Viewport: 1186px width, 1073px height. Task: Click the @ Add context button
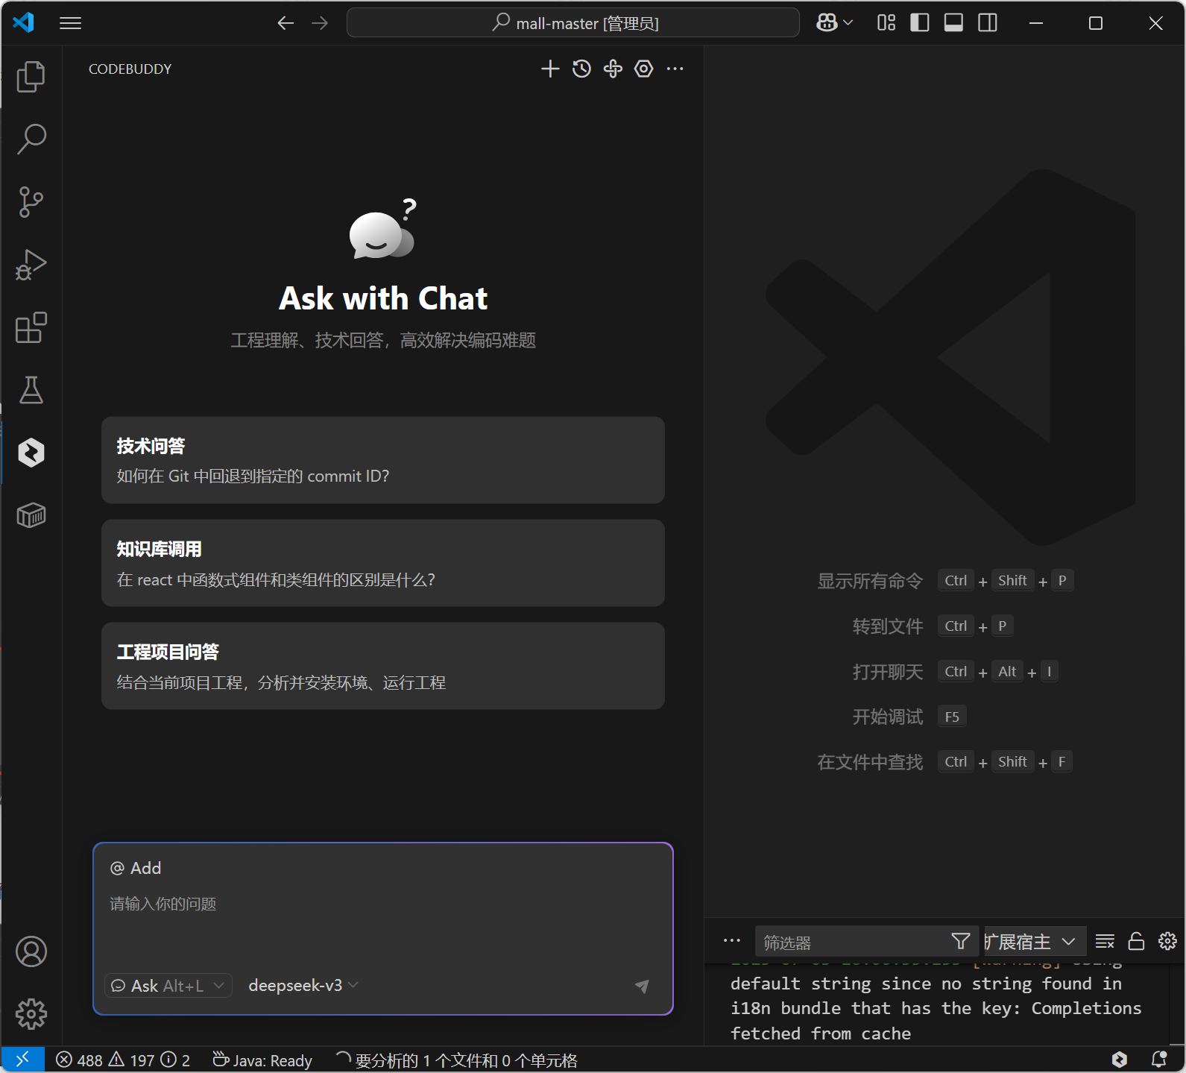pos(136,868)
